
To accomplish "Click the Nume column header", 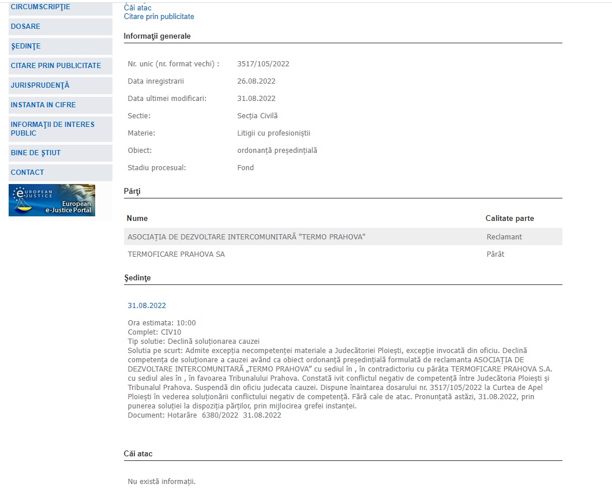I will pyautogui.click(x=137, y=219).
